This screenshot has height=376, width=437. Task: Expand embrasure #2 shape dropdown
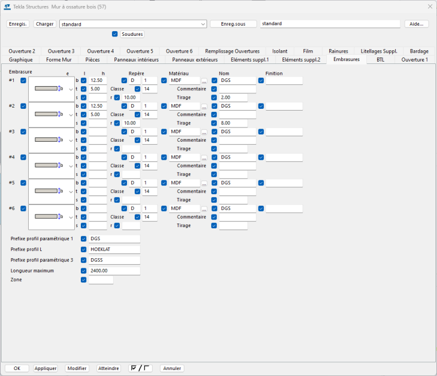point(71,115)
